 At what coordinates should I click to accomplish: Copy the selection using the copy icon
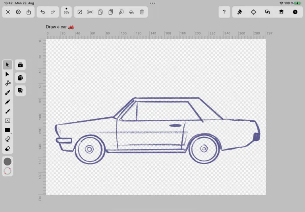[100, 12]
